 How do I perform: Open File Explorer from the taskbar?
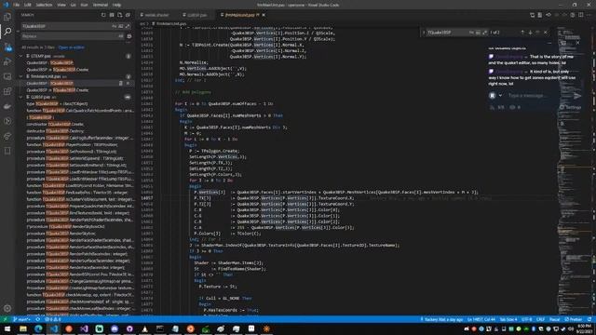22,328
